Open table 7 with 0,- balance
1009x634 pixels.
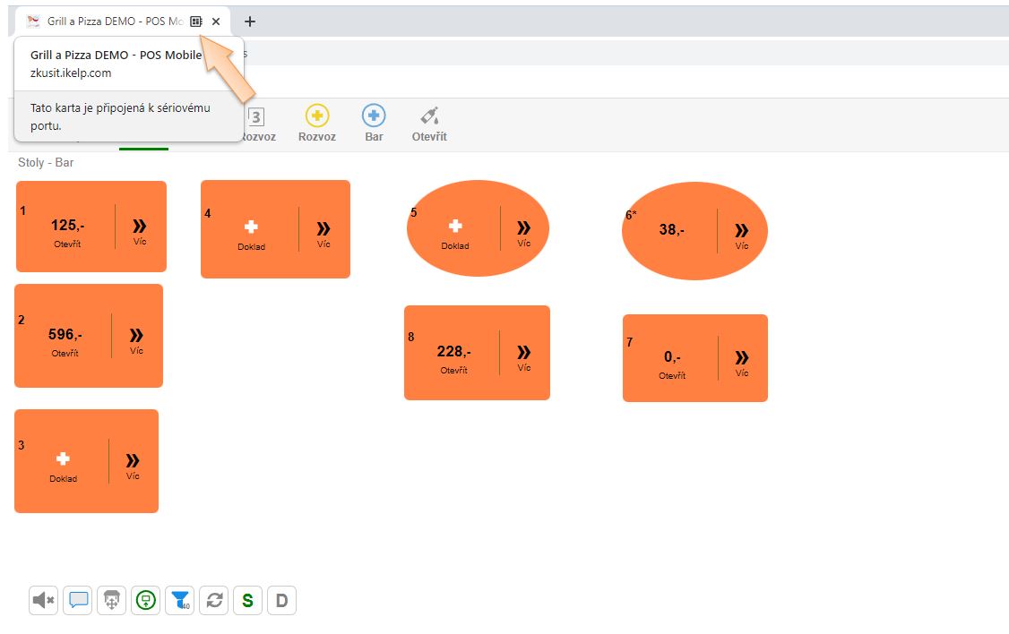pyautogui.click(x=672, y=361)
